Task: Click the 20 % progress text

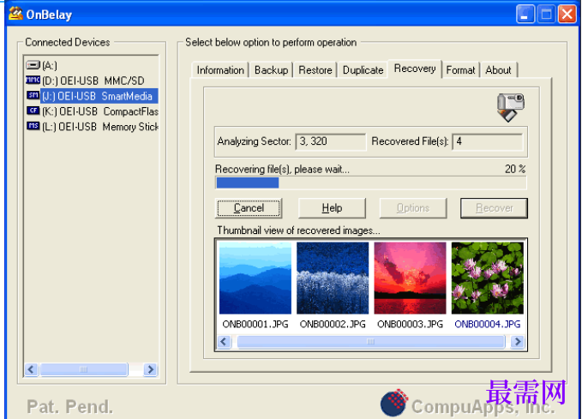Action: tap(515, 170)
